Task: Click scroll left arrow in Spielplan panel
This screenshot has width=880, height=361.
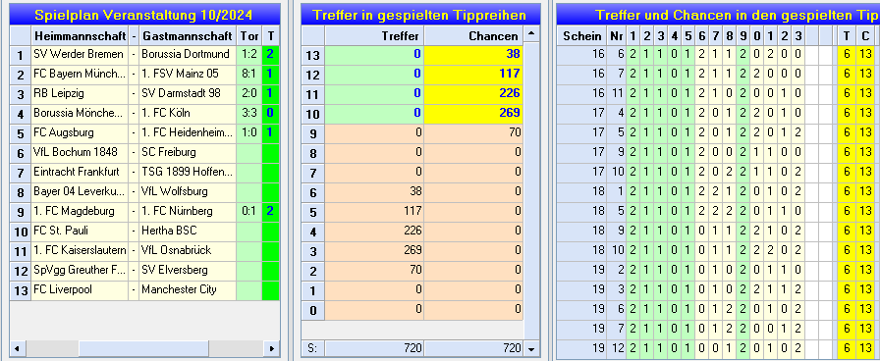Action: point(17,348)
